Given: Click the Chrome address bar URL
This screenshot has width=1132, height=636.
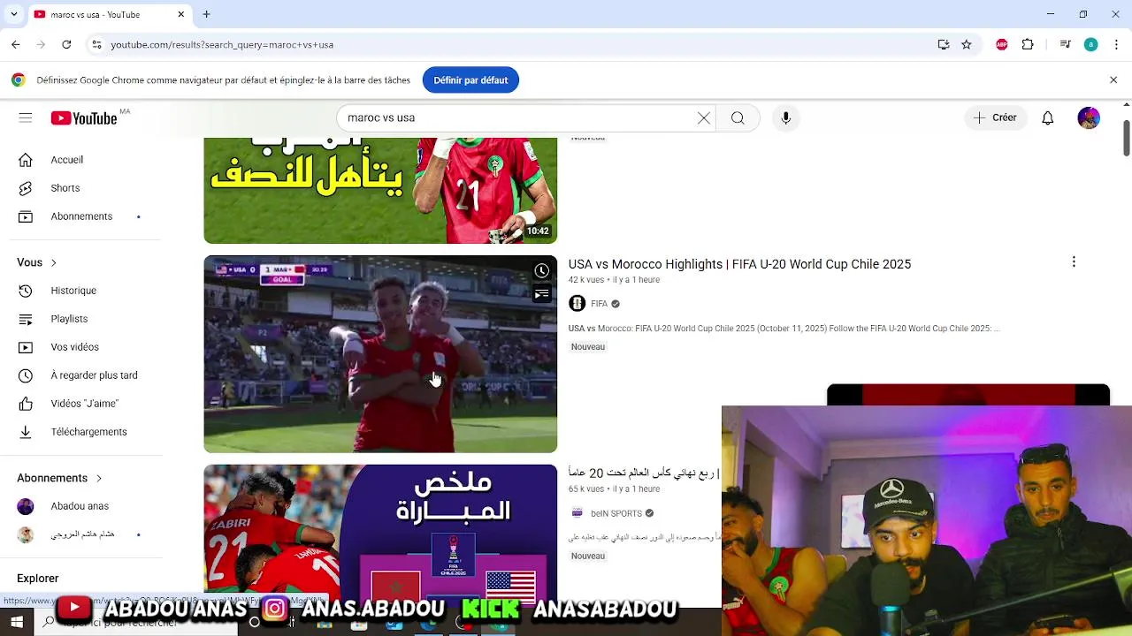Looking at the screenshot, I should click(222, 44).
